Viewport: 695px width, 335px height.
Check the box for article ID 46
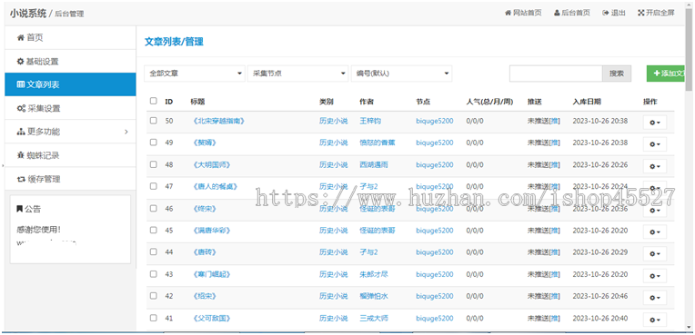point(154,208)
